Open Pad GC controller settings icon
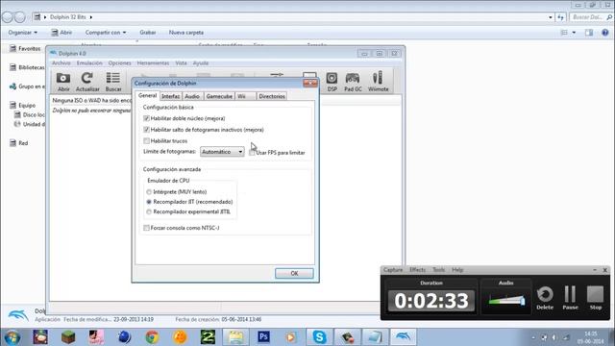This screenshot has height=346, width=615. [353, 82]
